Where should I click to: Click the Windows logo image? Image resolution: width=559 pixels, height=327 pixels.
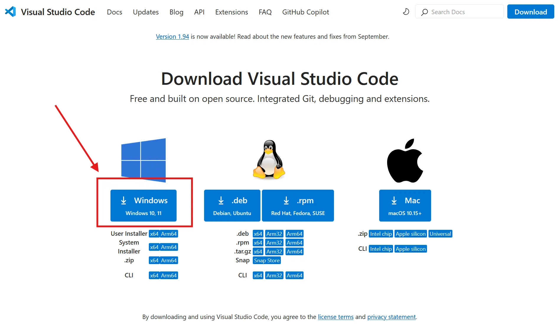coord(144,160)
